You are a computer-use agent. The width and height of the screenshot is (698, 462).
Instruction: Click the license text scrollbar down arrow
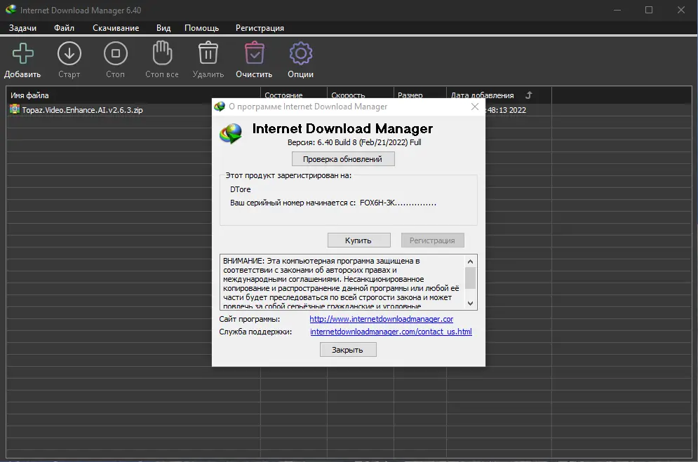click(x=470, y=304)
